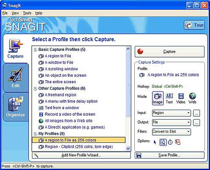
Task: Collapse the Other Capture Profiles group
Action: [35, 89]
